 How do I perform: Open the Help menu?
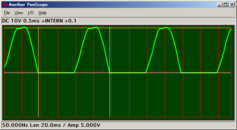pos(42,13)
